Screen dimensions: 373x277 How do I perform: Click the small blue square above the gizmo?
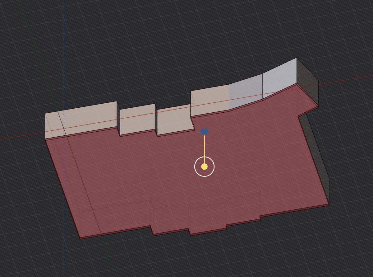(205, 132)
